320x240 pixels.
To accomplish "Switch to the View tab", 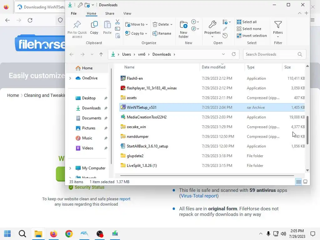I will pyautogui.click(x=127, y=13).
